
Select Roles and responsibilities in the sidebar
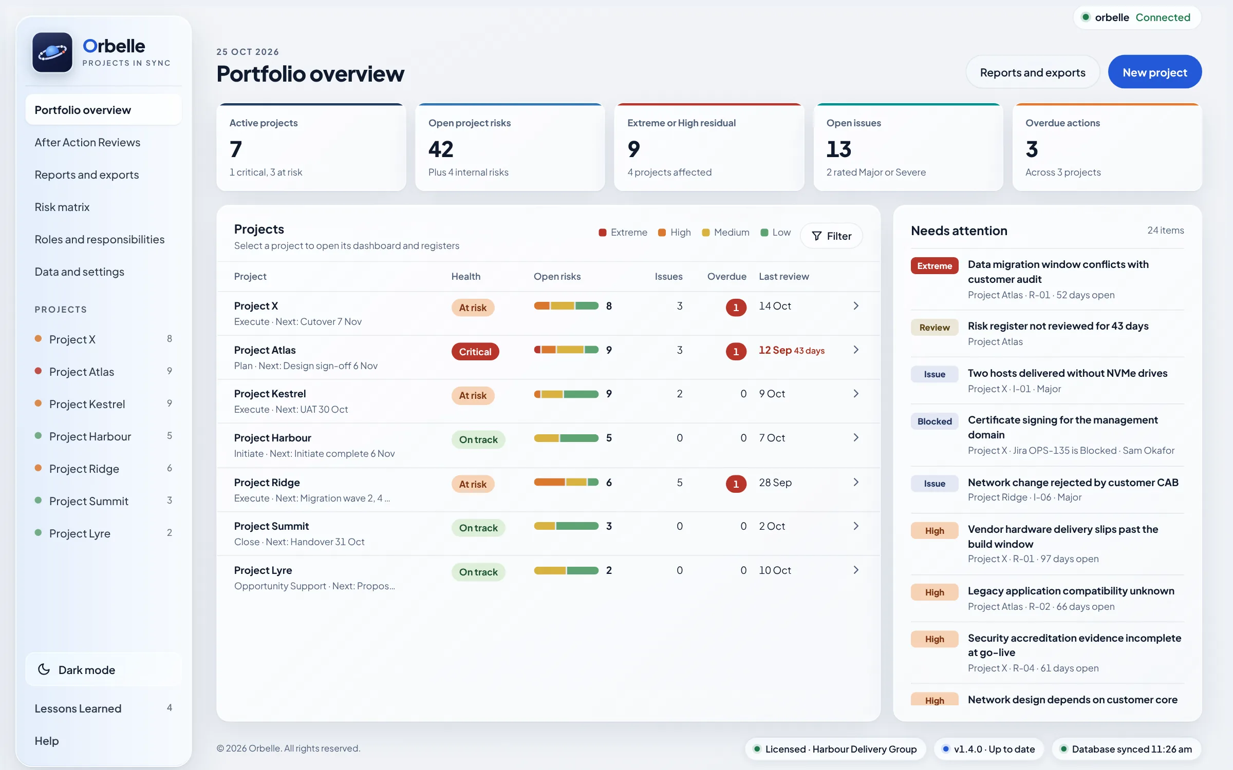tap(104, 239)
